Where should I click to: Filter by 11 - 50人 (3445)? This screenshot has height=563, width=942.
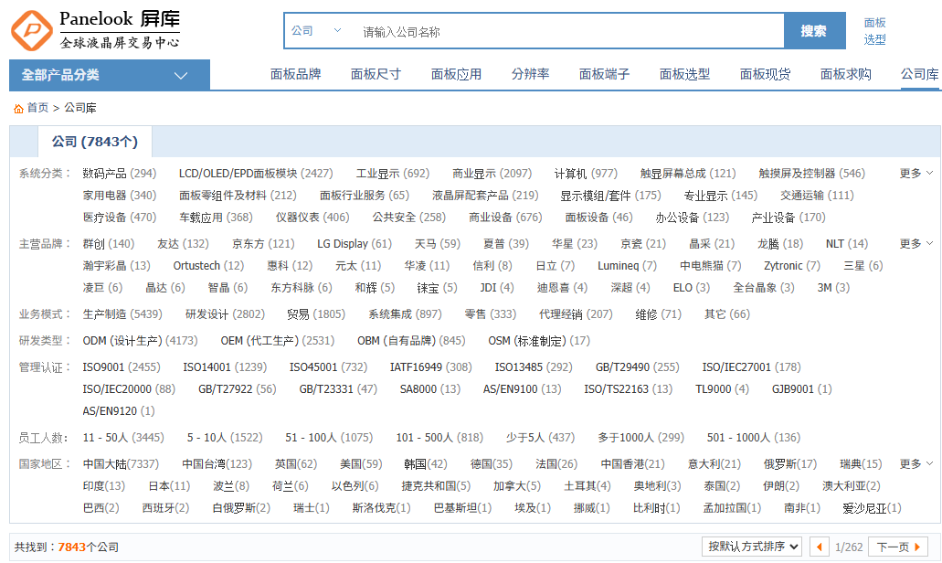[x=123, y=438]
